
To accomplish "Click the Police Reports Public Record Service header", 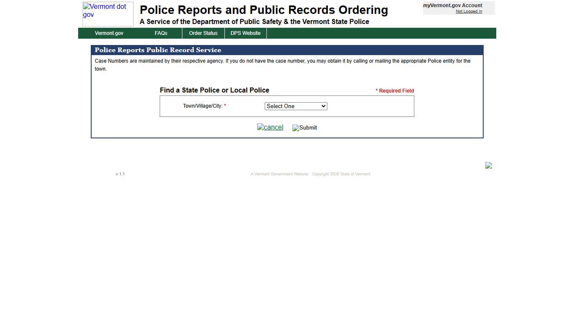I will (158, 50).
